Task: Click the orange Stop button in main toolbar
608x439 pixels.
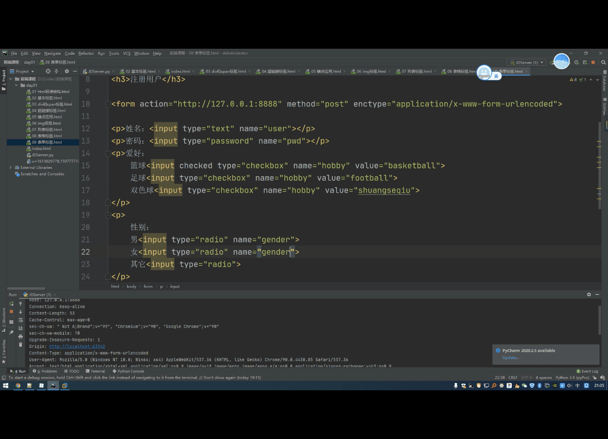Action: click(593, 62)
